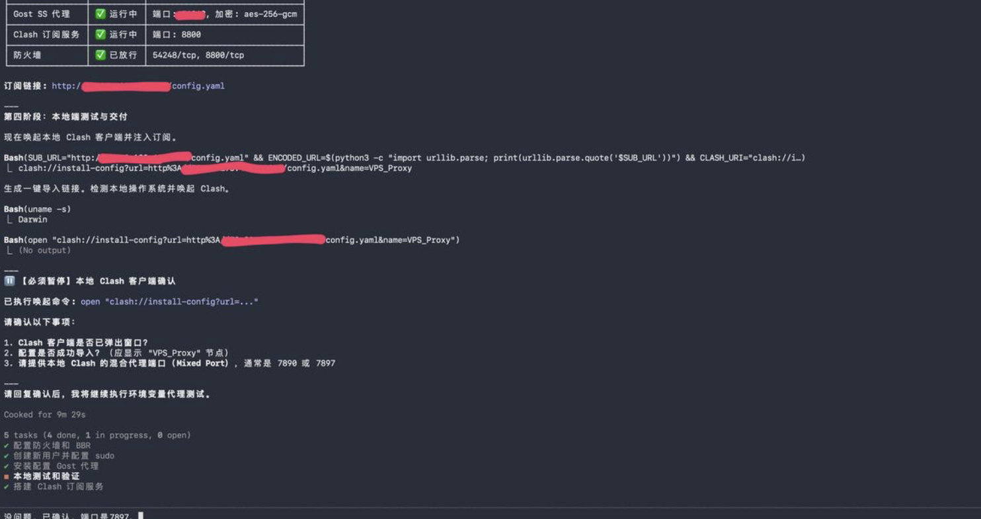Image resolution: width=981 pixels, height=519 pixels.
Task: Click the checkmark beside 搭建 Clash 订阅服务
Action: pyautogui.click(x=7, y=487)
